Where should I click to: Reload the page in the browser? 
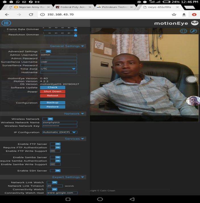[31, 15]
